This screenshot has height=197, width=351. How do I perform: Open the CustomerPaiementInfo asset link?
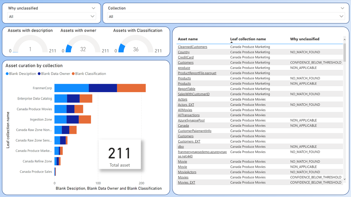195,131
